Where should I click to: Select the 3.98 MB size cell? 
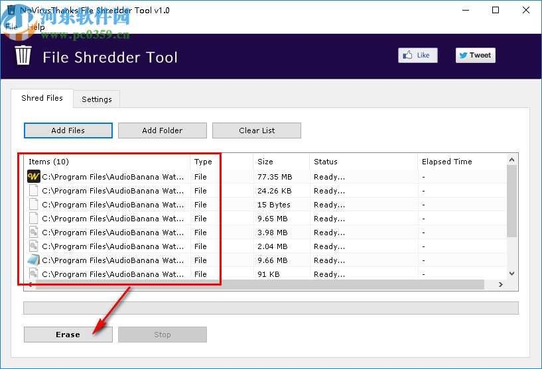[273, 233]
